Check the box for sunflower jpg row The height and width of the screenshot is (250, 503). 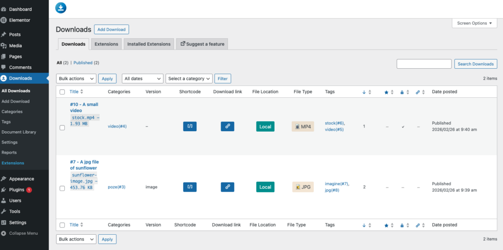[x=62, y=188]
